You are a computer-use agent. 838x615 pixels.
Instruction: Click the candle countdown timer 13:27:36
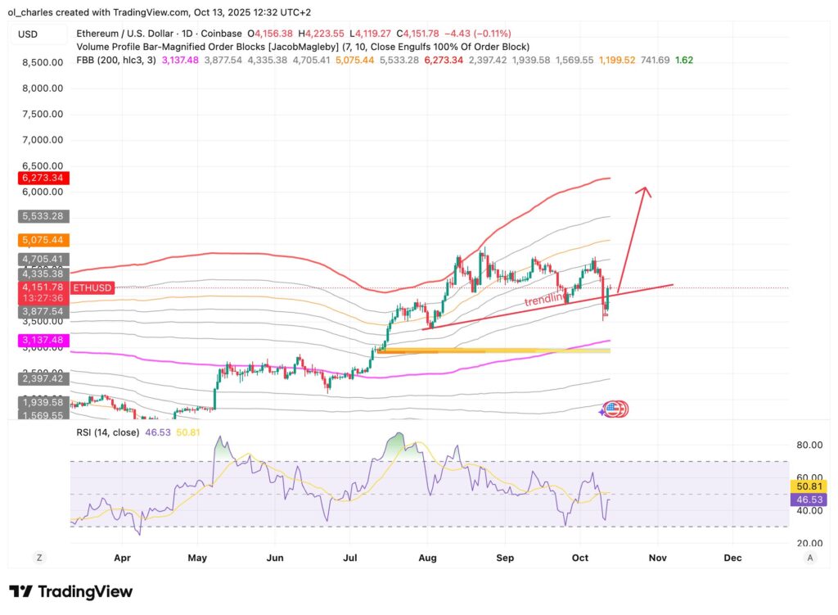pos(43,299)
